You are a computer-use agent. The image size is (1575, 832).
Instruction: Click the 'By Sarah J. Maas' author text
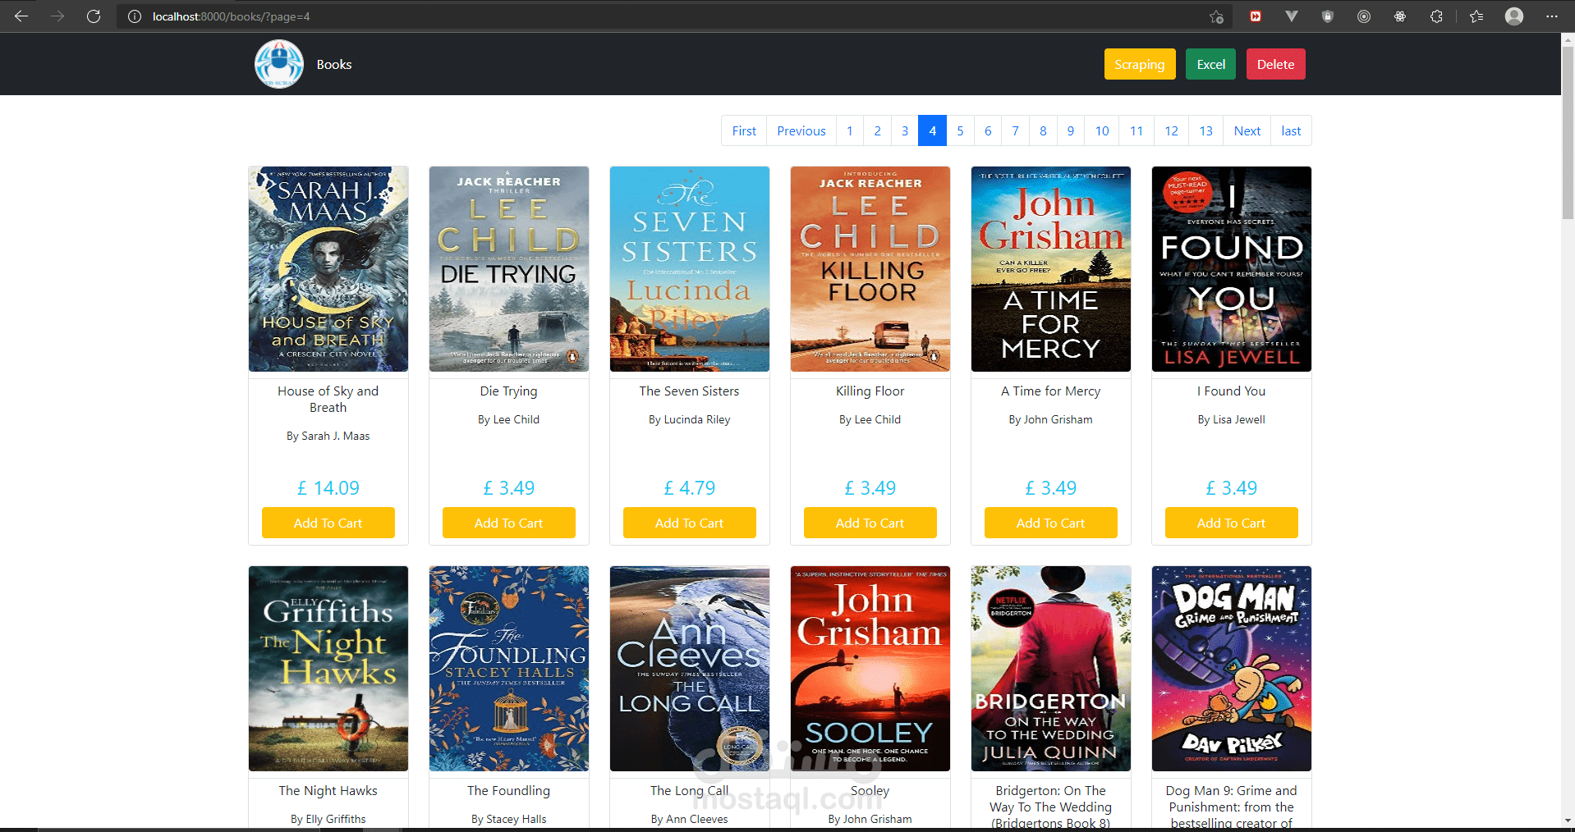(x=328, y=436)
